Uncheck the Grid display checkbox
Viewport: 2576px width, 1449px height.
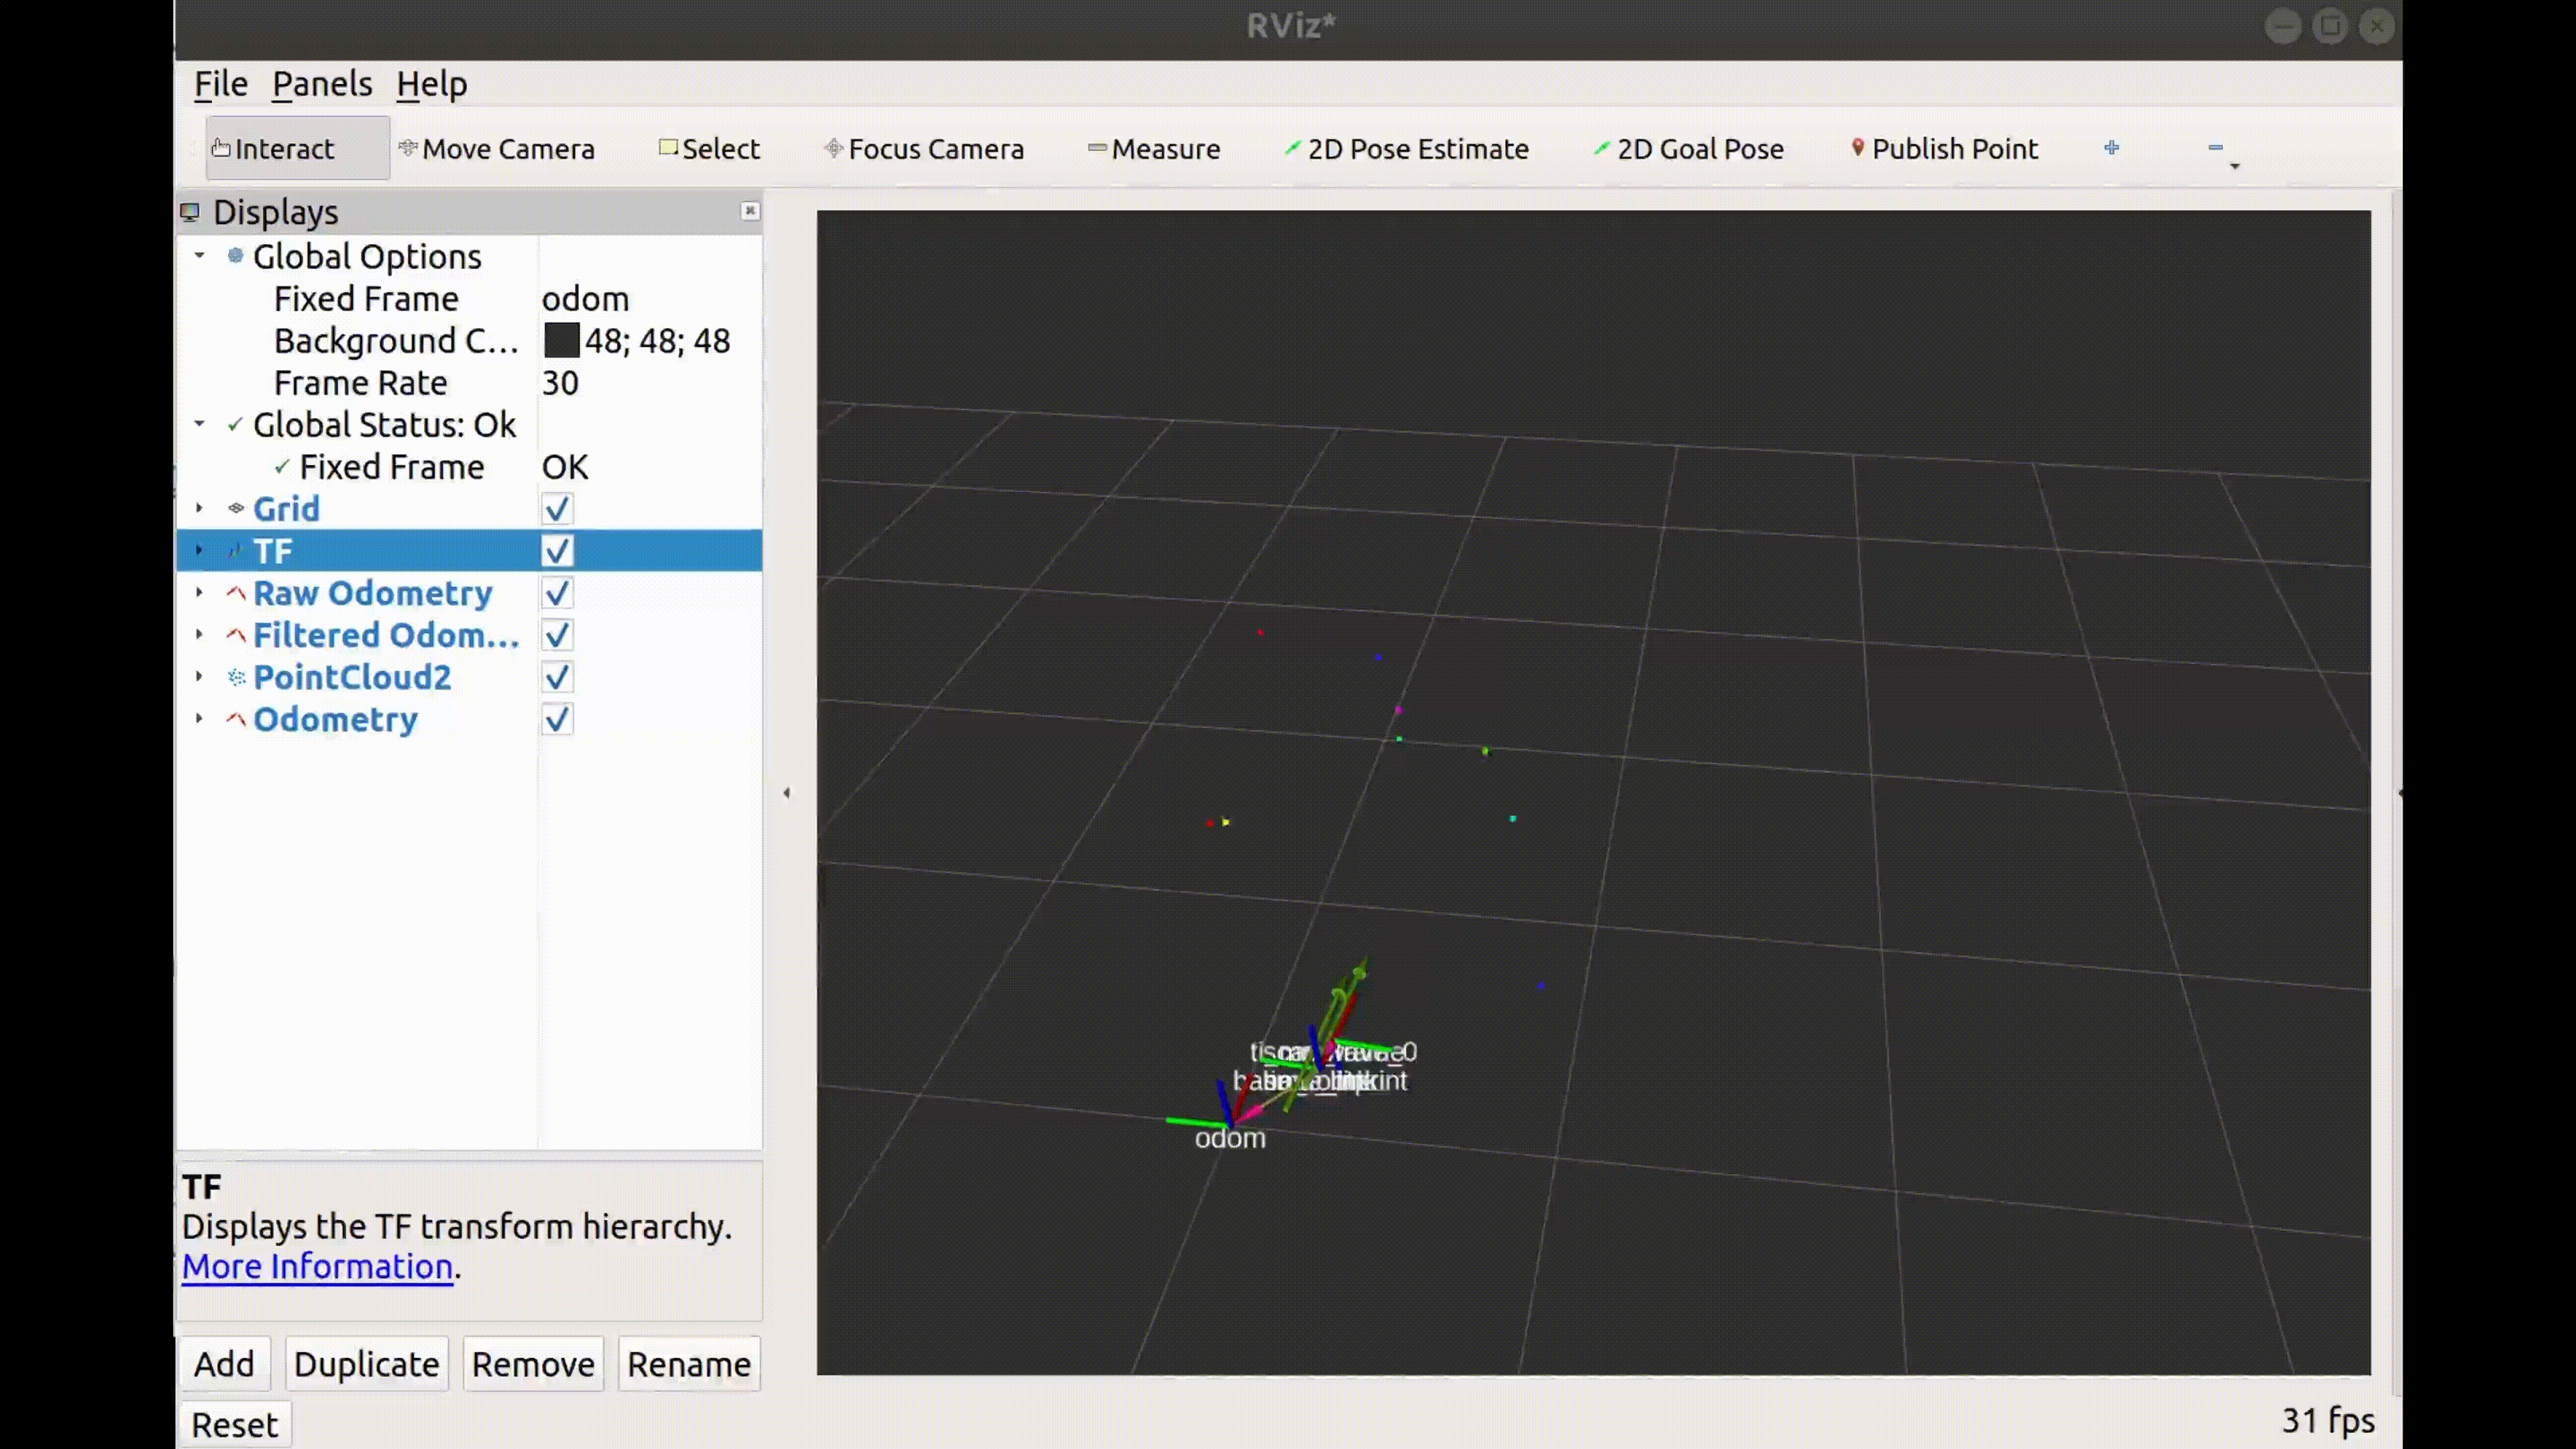[x=557, y=509]
